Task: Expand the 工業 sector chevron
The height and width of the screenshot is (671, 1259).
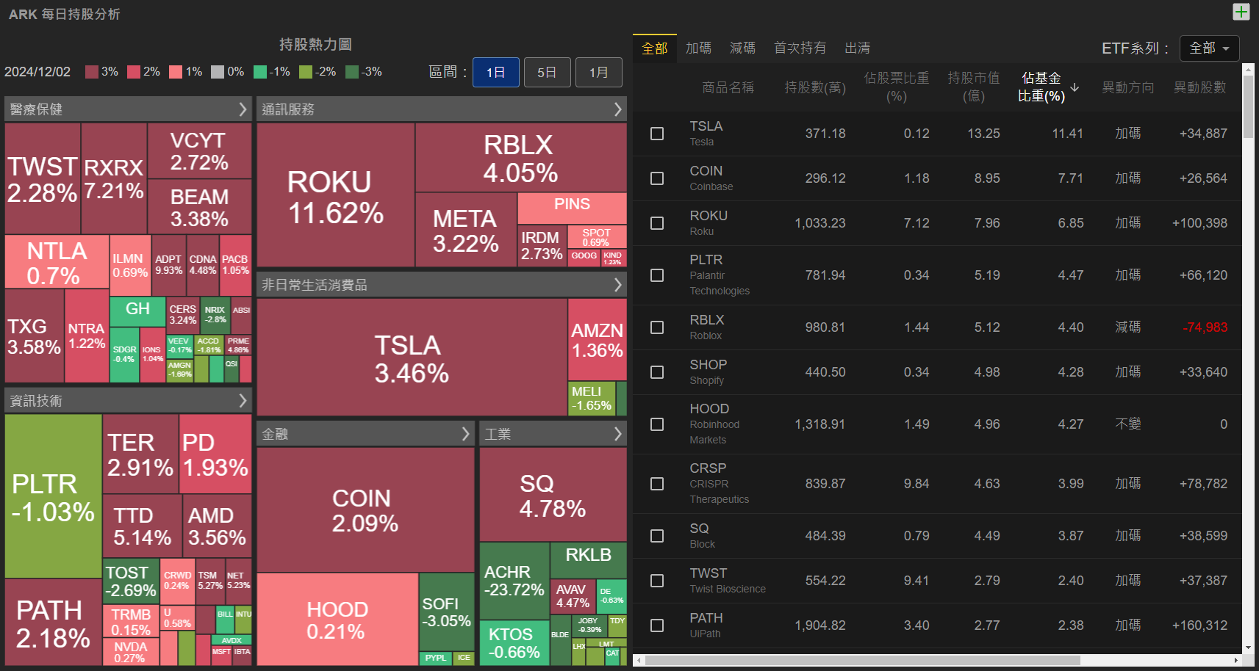Action: point(617,434)
